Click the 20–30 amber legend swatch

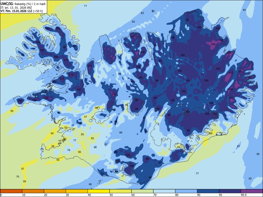click(x=55, y=191)
